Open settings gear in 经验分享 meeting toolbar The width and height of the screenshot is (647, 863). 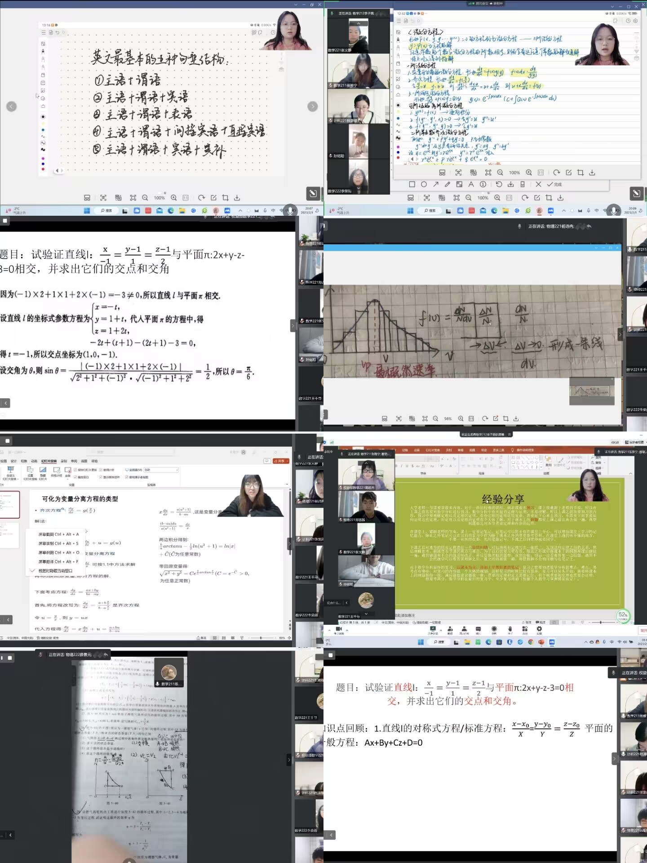point(539,630)
